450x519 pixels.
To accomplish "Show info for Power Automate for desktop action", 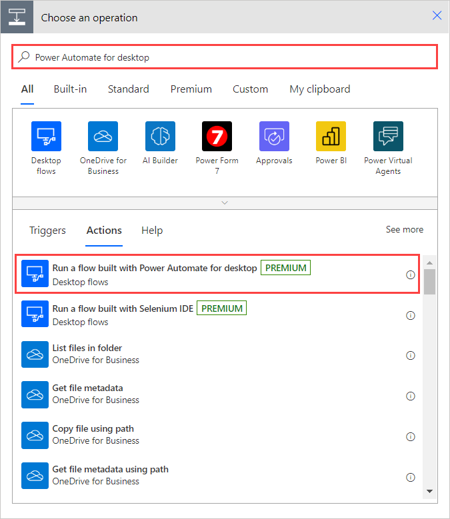I will (410, 274).
